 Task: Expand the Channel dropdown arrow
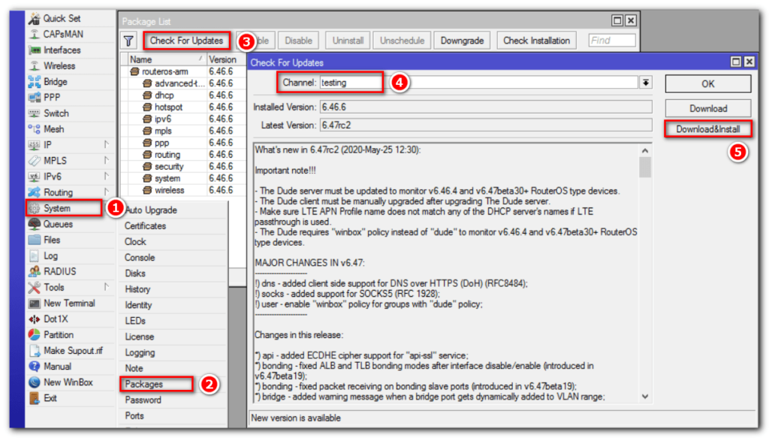tap(645, 83)
